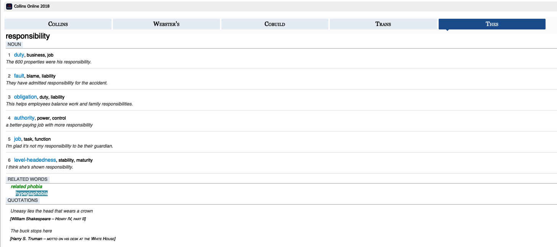Open the synonym link 'duty'
557x247 pixels.
(19, 55)
